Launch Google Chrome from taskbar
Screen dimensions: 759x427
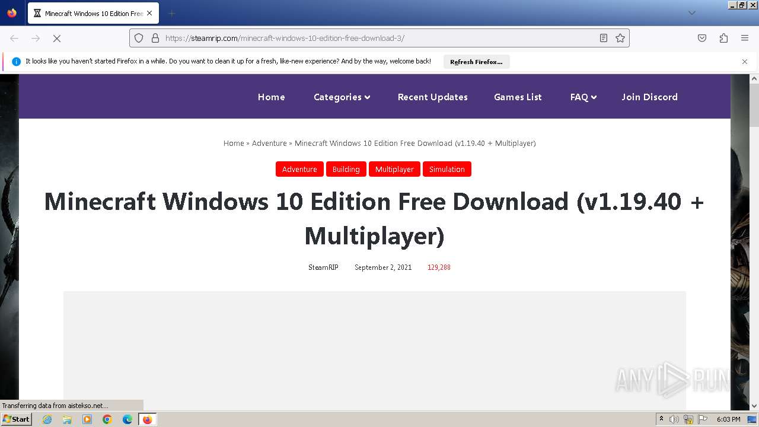click(107, 419)
